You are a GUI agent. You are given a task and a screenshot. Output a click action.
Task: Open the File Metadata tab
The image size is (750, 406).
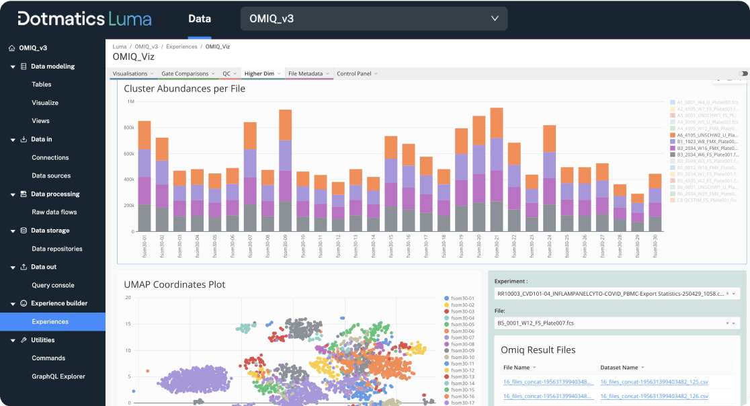click(306, 73)
